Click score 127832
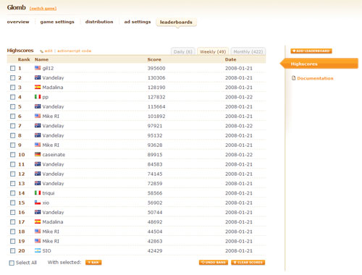The image size is (362, 275). click(156, 97)
